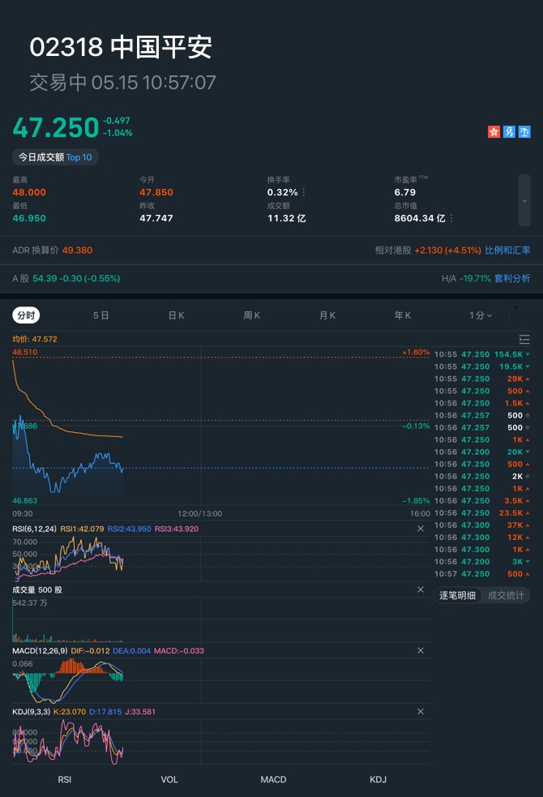The width and height of the screenshot is (543, 797).
Task: Click the 今开 value 47.850
Action: point(156,192)
